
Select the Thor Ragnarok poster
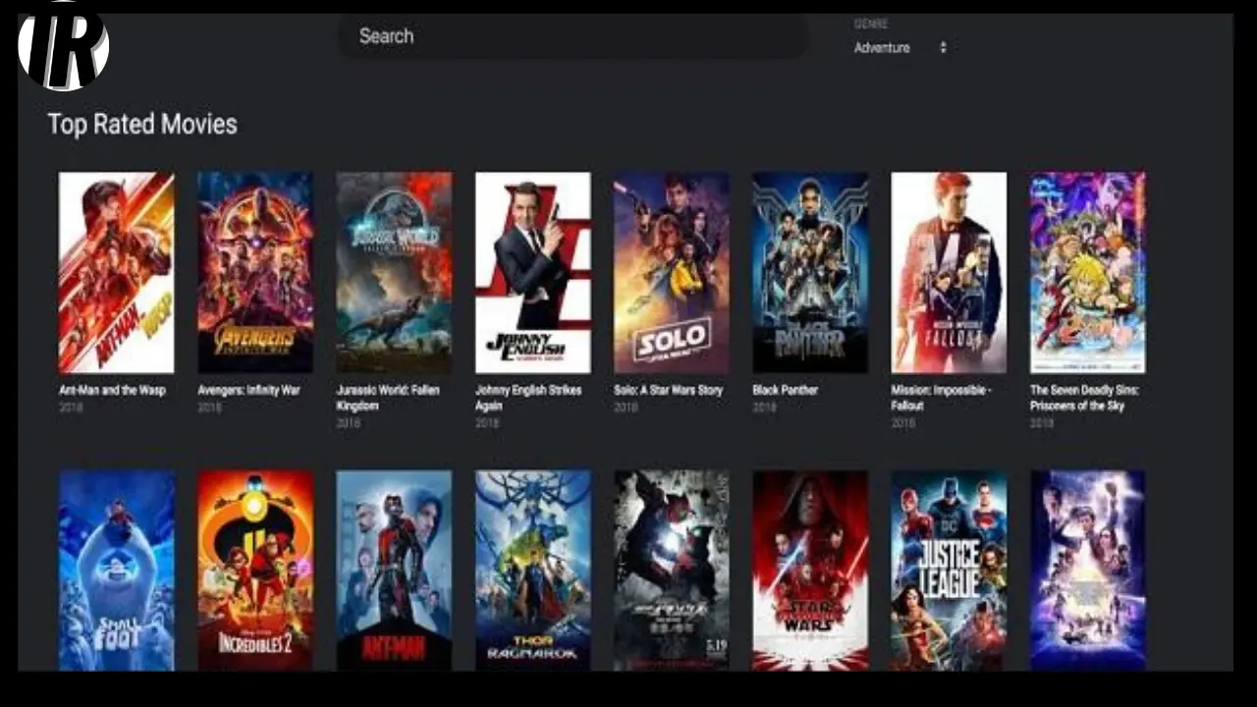(533, 571)
